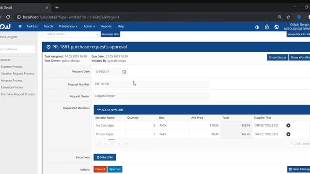Open Search in navbar
Image resolution: width=310 pixels, height=174 pixels.
tap(48, 26)
